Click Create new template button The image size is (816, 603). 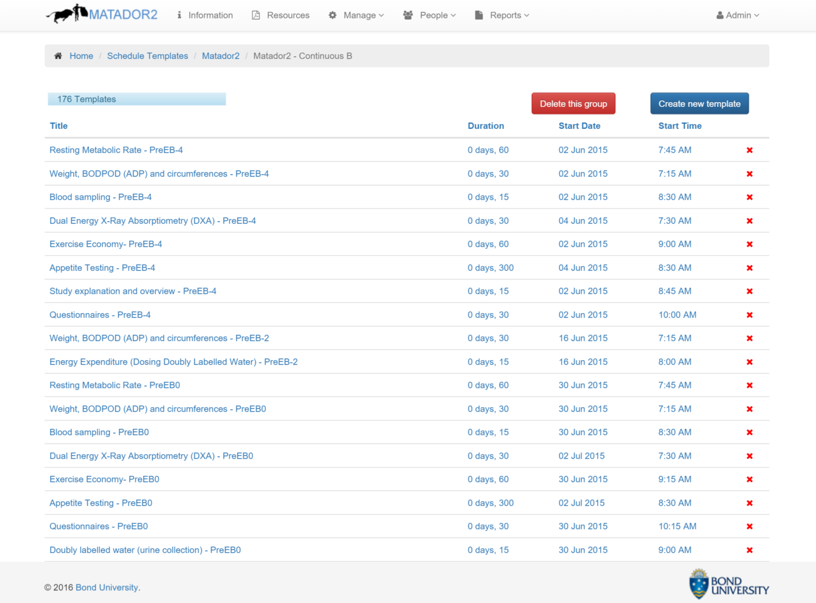coord(699,104)
